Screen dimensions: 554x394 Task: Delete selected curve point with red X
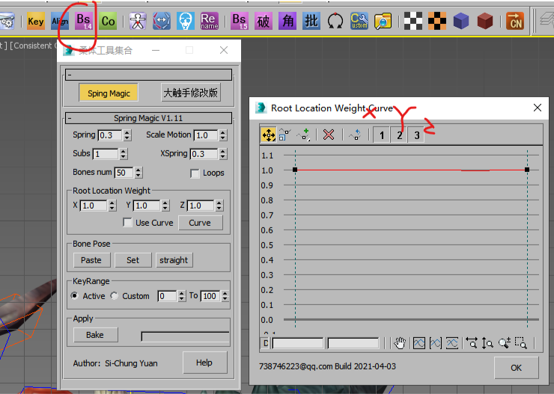(x=329, y=135)
